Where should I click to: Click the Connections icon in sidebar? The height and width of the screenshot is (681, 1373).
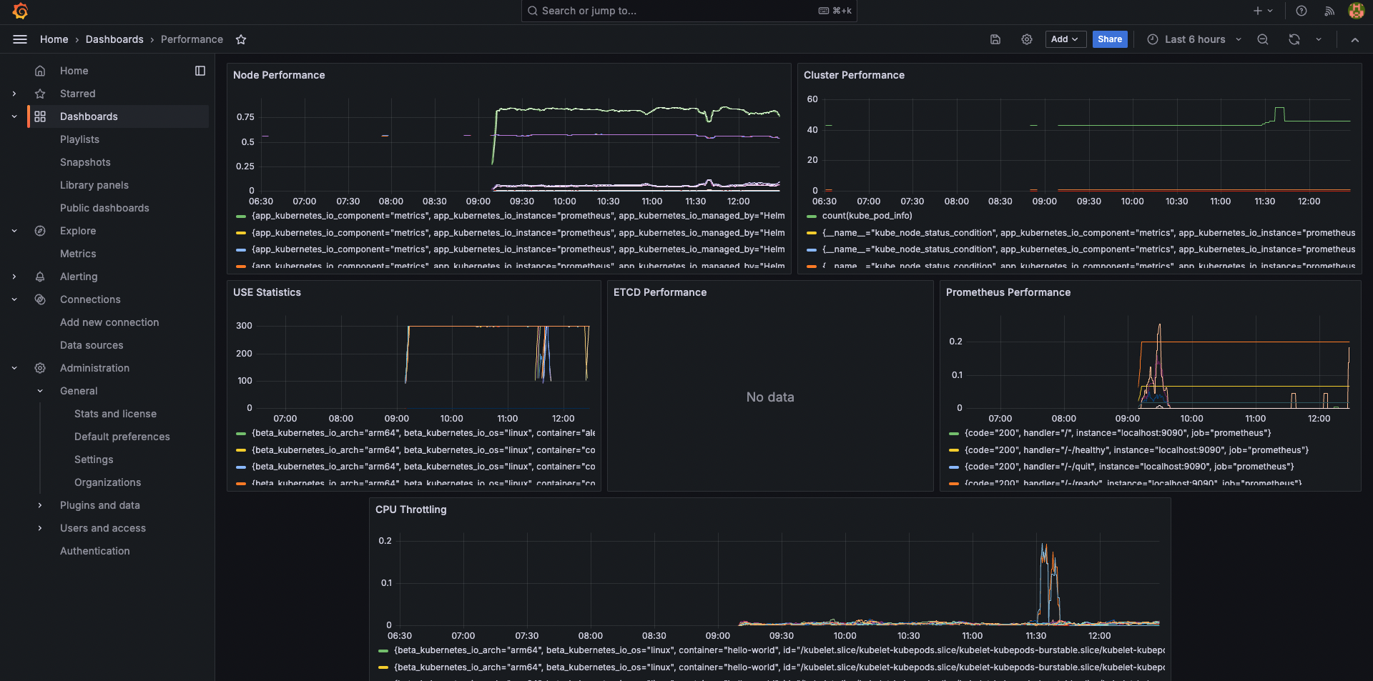tap(40, 299)
